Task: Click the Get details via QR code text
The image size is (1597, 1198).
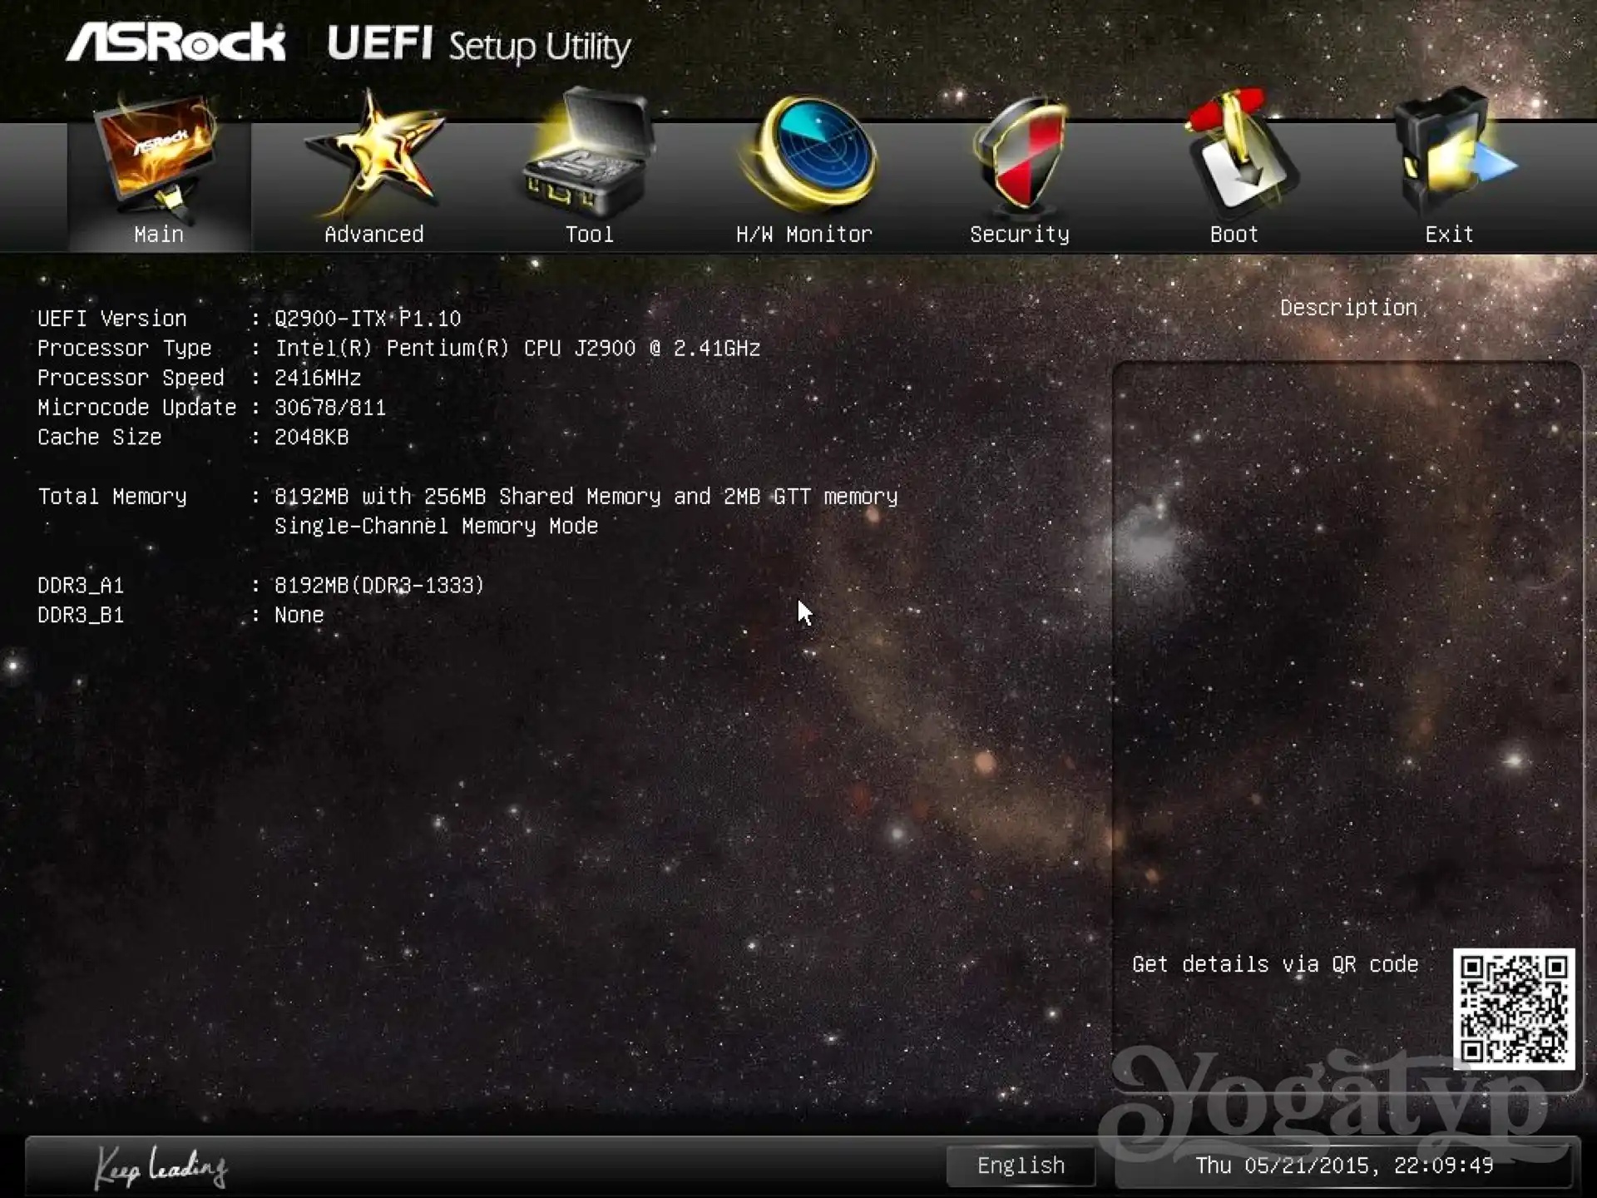Action: [1275, 964]
